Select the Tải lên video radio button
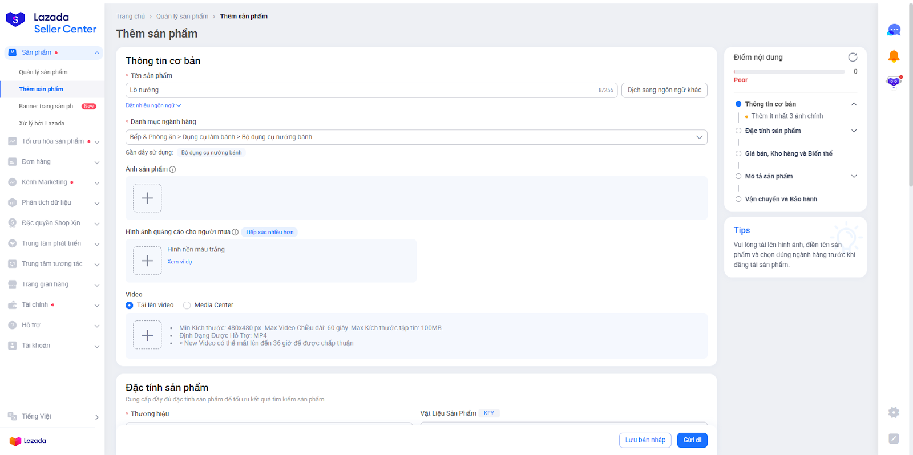Viewport: 913px width, 455px height. pyautogui.click(x=130, y=306)
